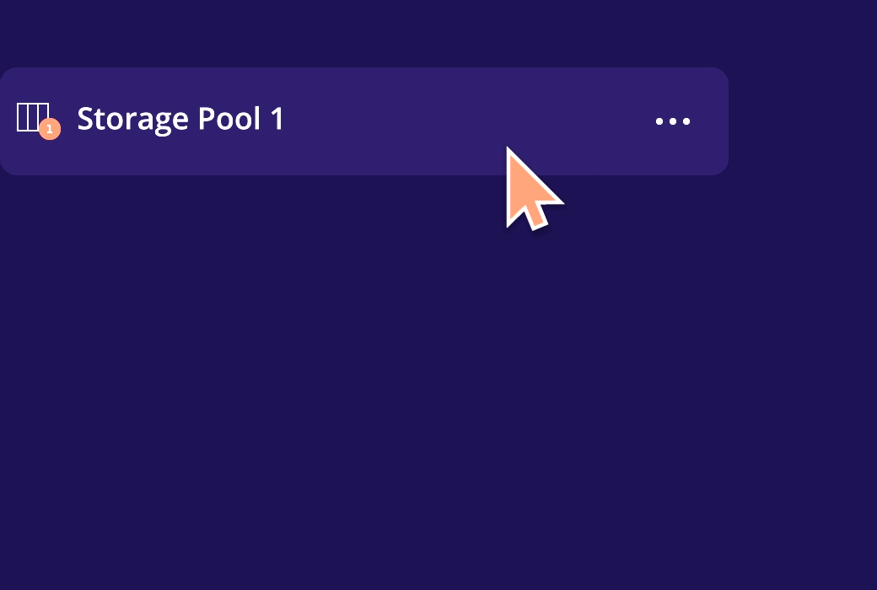This screenshot has height=590, width=877.
Task: Click the leftmost dot of the ellipsis
Action: [659, 121]
